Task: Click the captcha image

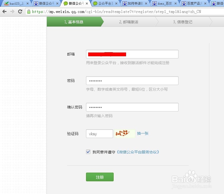Action: [124, 134]
